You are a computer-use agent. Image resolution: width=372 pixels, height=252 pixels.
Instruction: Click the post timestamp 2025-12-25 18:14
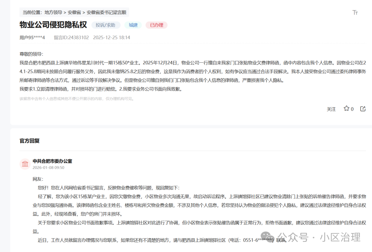(112, 38)
